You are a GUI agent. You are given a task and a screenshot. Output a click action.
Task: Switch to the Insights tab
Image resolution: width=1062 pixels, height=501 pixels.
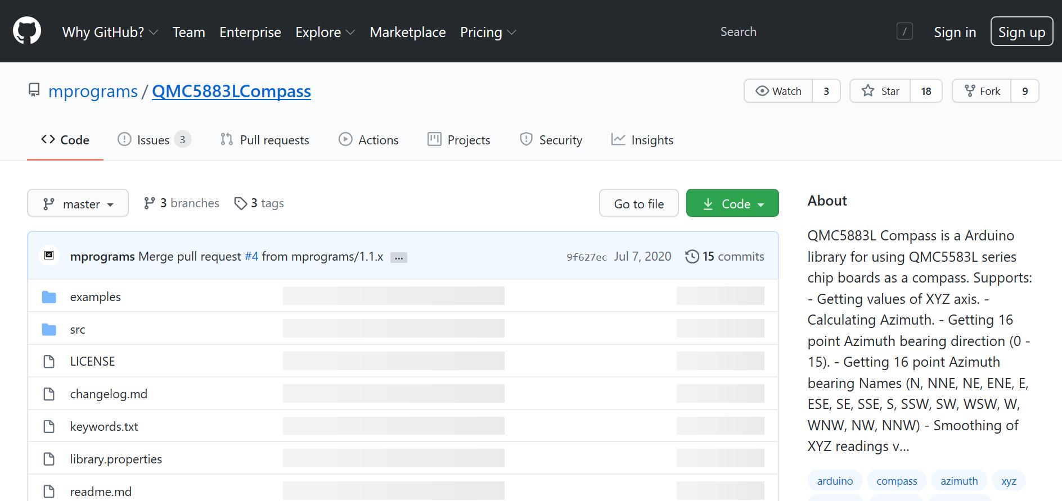coord(642,140)
